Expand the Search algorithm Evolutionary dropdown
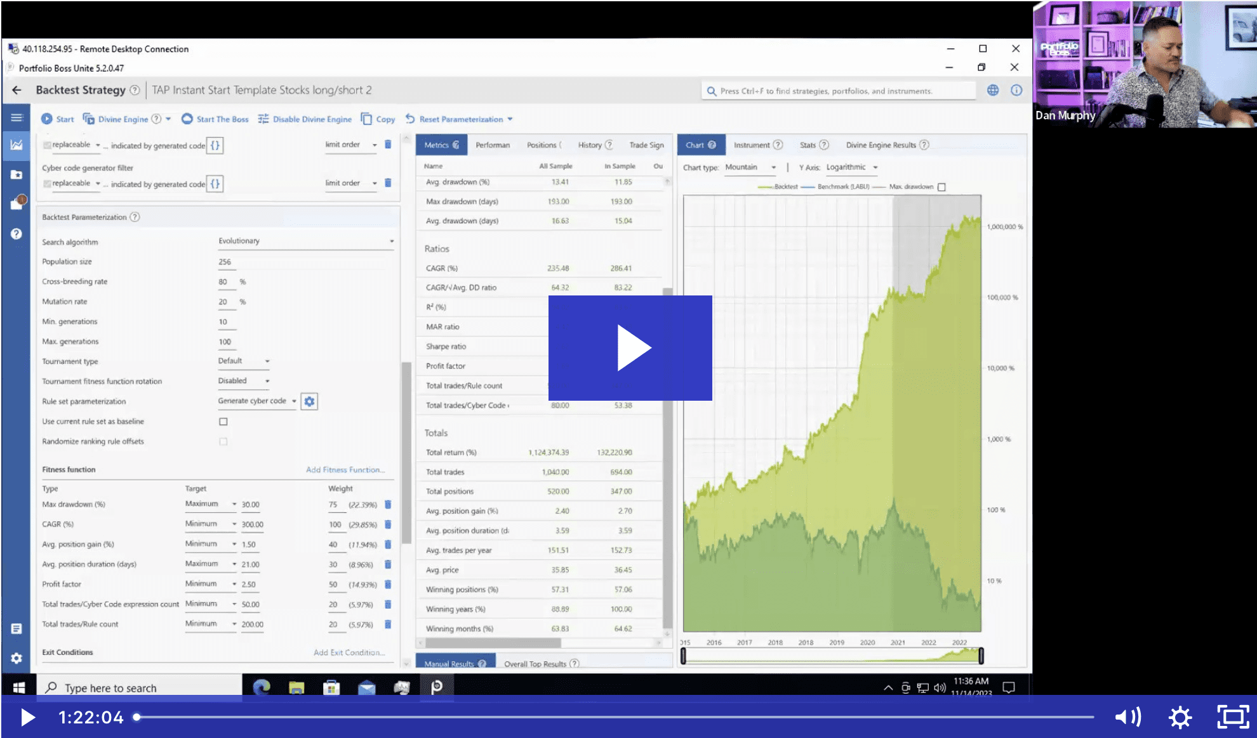 (x=306, y=241)
